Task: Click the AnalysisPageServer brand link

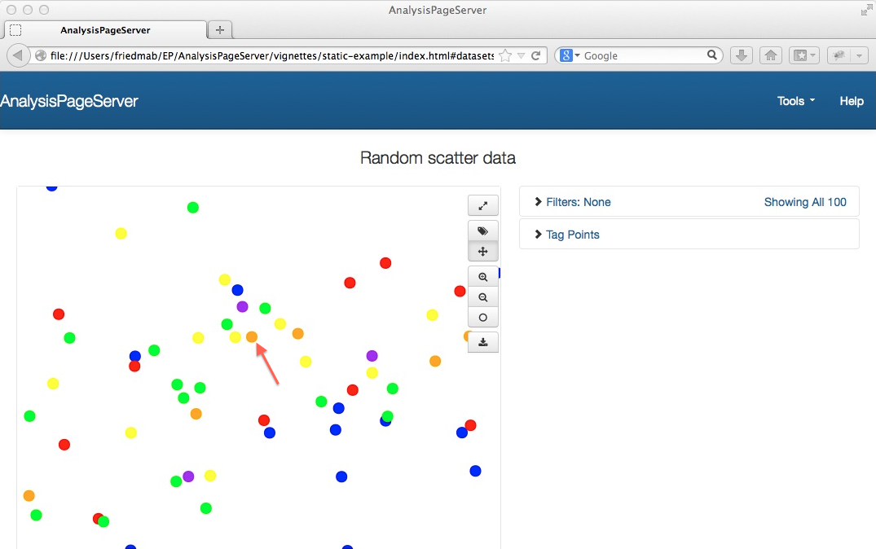Action: (x=69, y=101)
